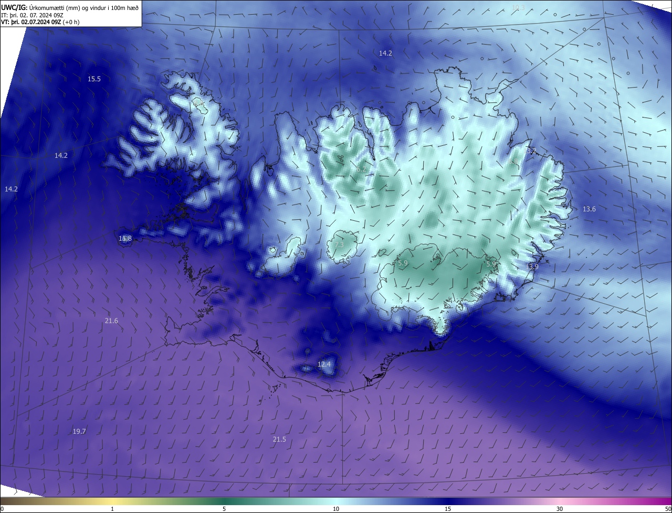
Task: Click the title "Úrkomumætti (mm) og vindur"
Action: click(68, 7)
